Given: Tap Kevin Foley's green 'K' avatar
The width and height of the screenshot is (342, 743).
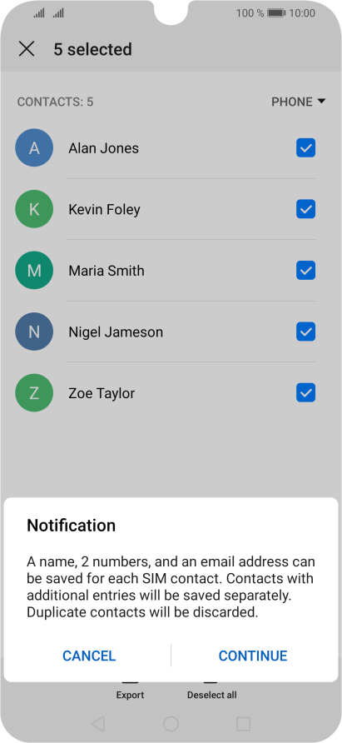Looking at the screenshot, I should coord(34,209).
